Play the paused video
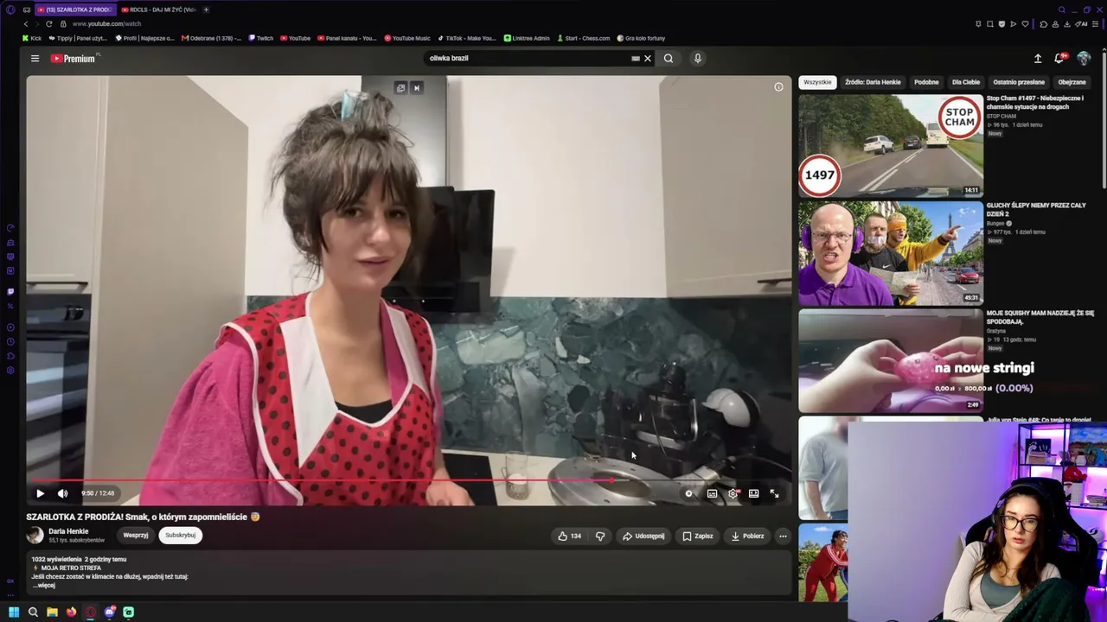This screenshot has height=622, width=1107. (40, 493)
